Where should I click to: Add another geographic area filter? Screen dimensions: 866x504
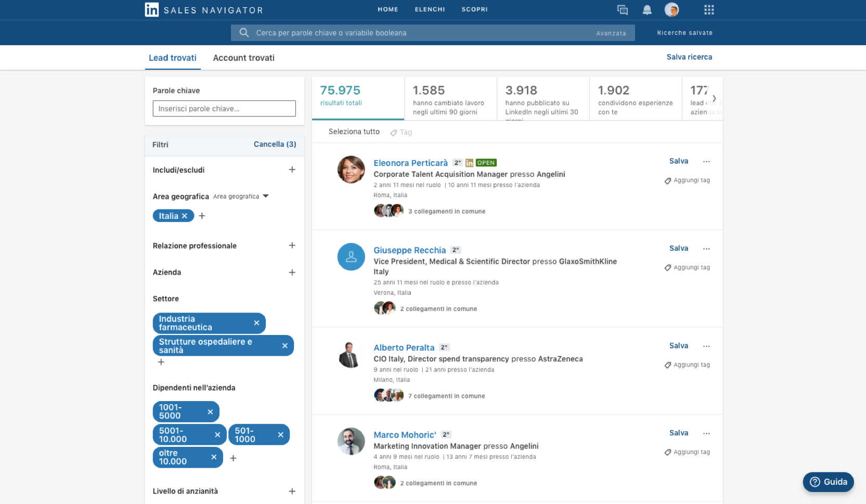click(202, 216)
